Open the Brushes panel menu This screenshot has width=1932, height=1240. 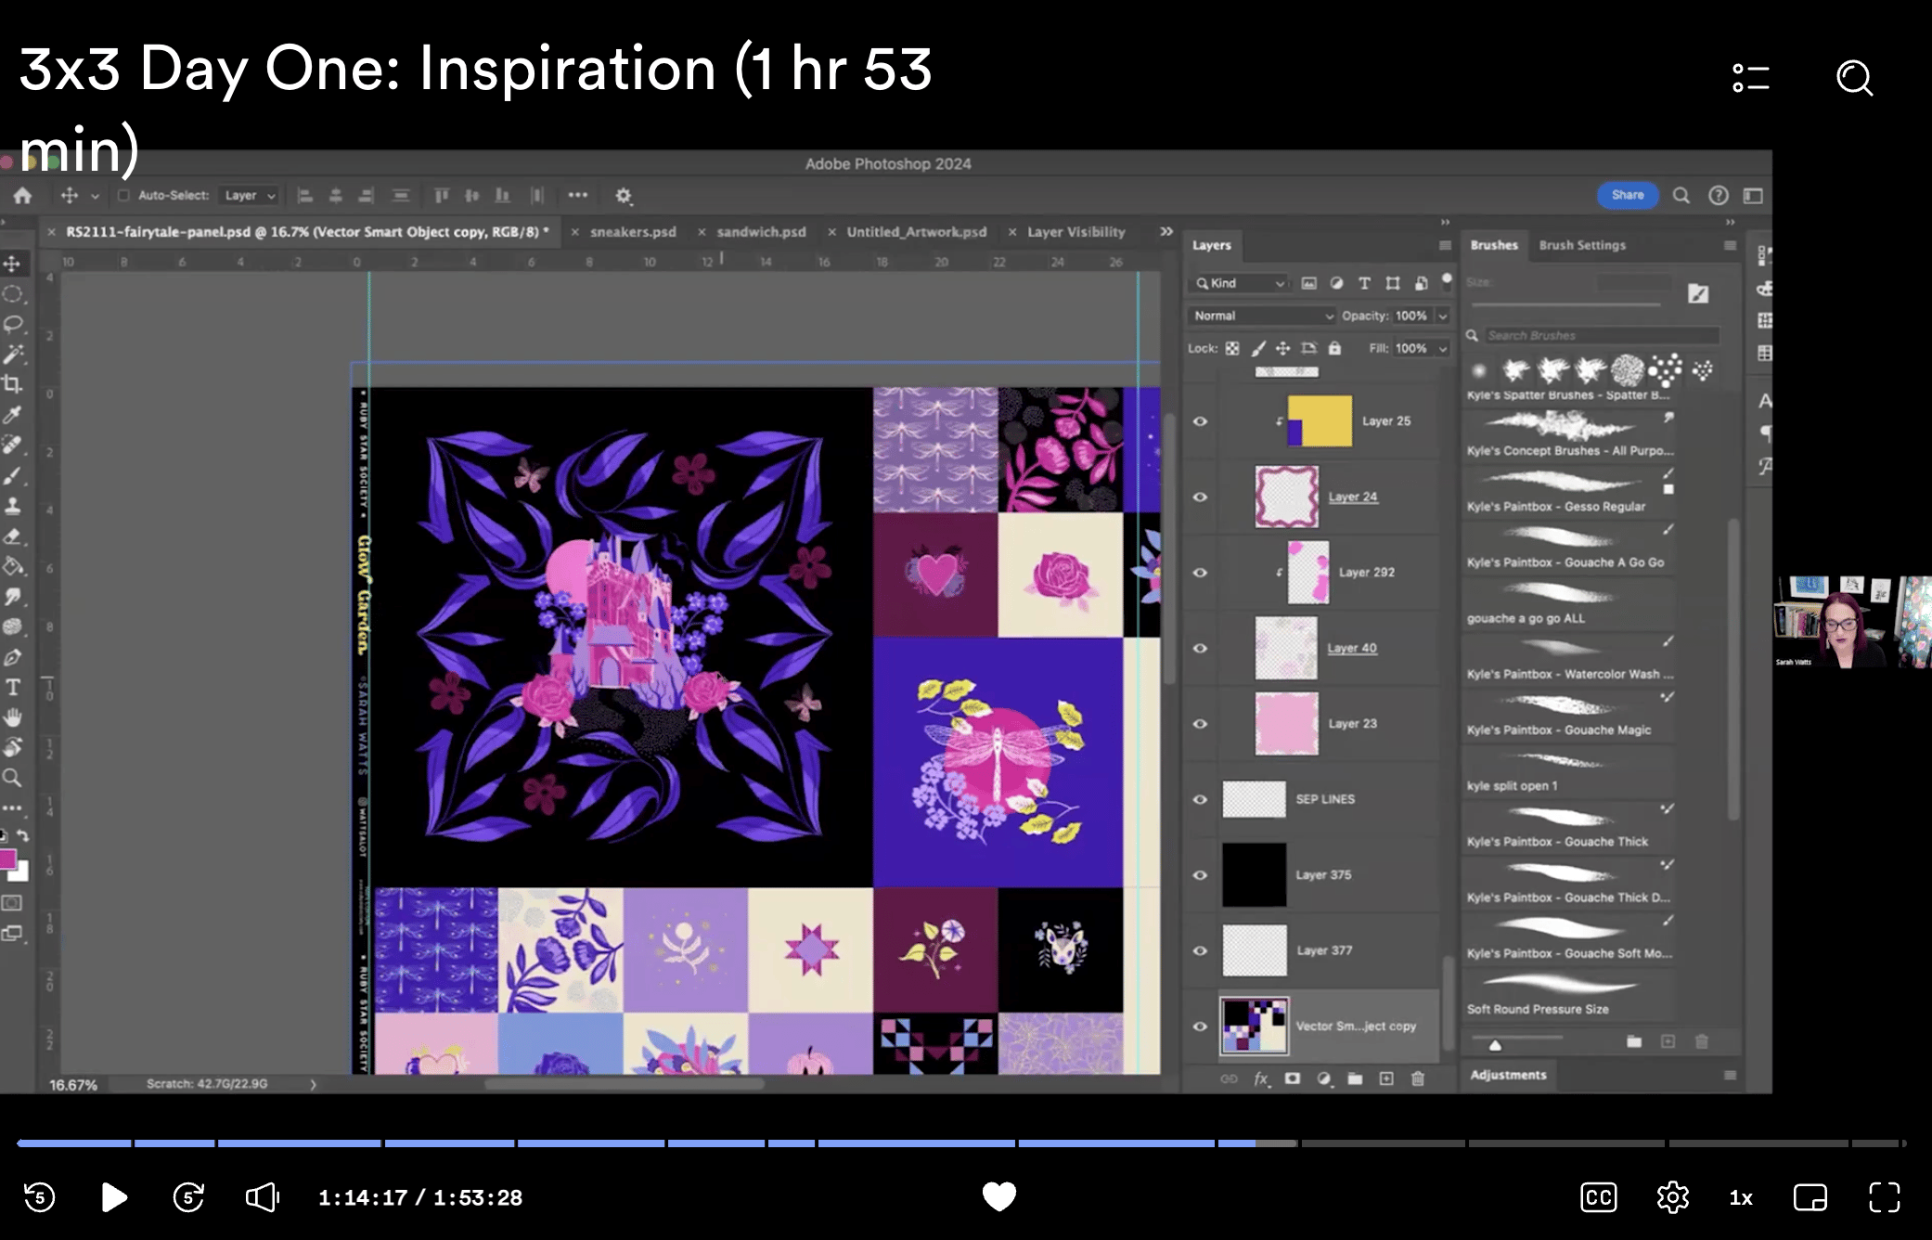coord(1730,246)
